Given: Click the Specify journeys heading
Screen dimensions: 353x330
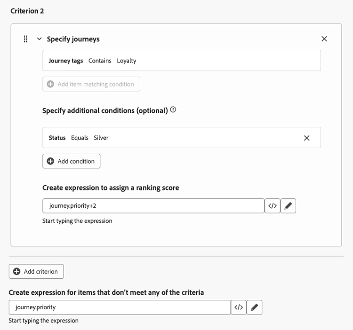Looking at the screenshot, I should point(73,39).
